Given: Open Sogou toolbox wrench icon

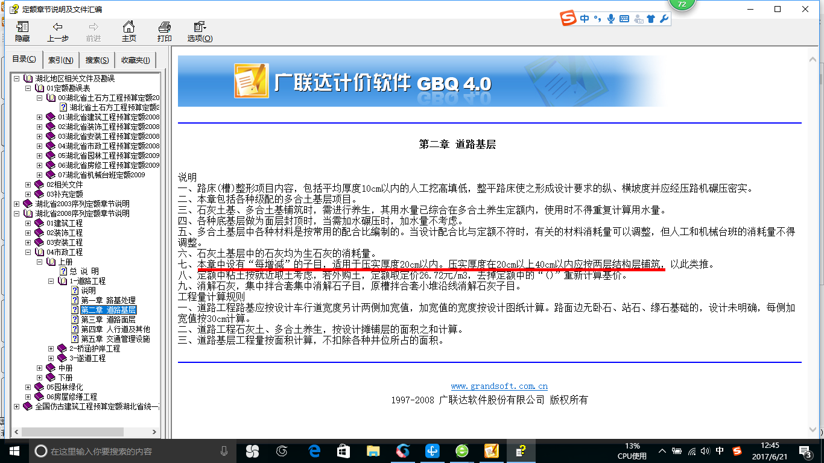Looking at the screenshot, I should (664, 19).
